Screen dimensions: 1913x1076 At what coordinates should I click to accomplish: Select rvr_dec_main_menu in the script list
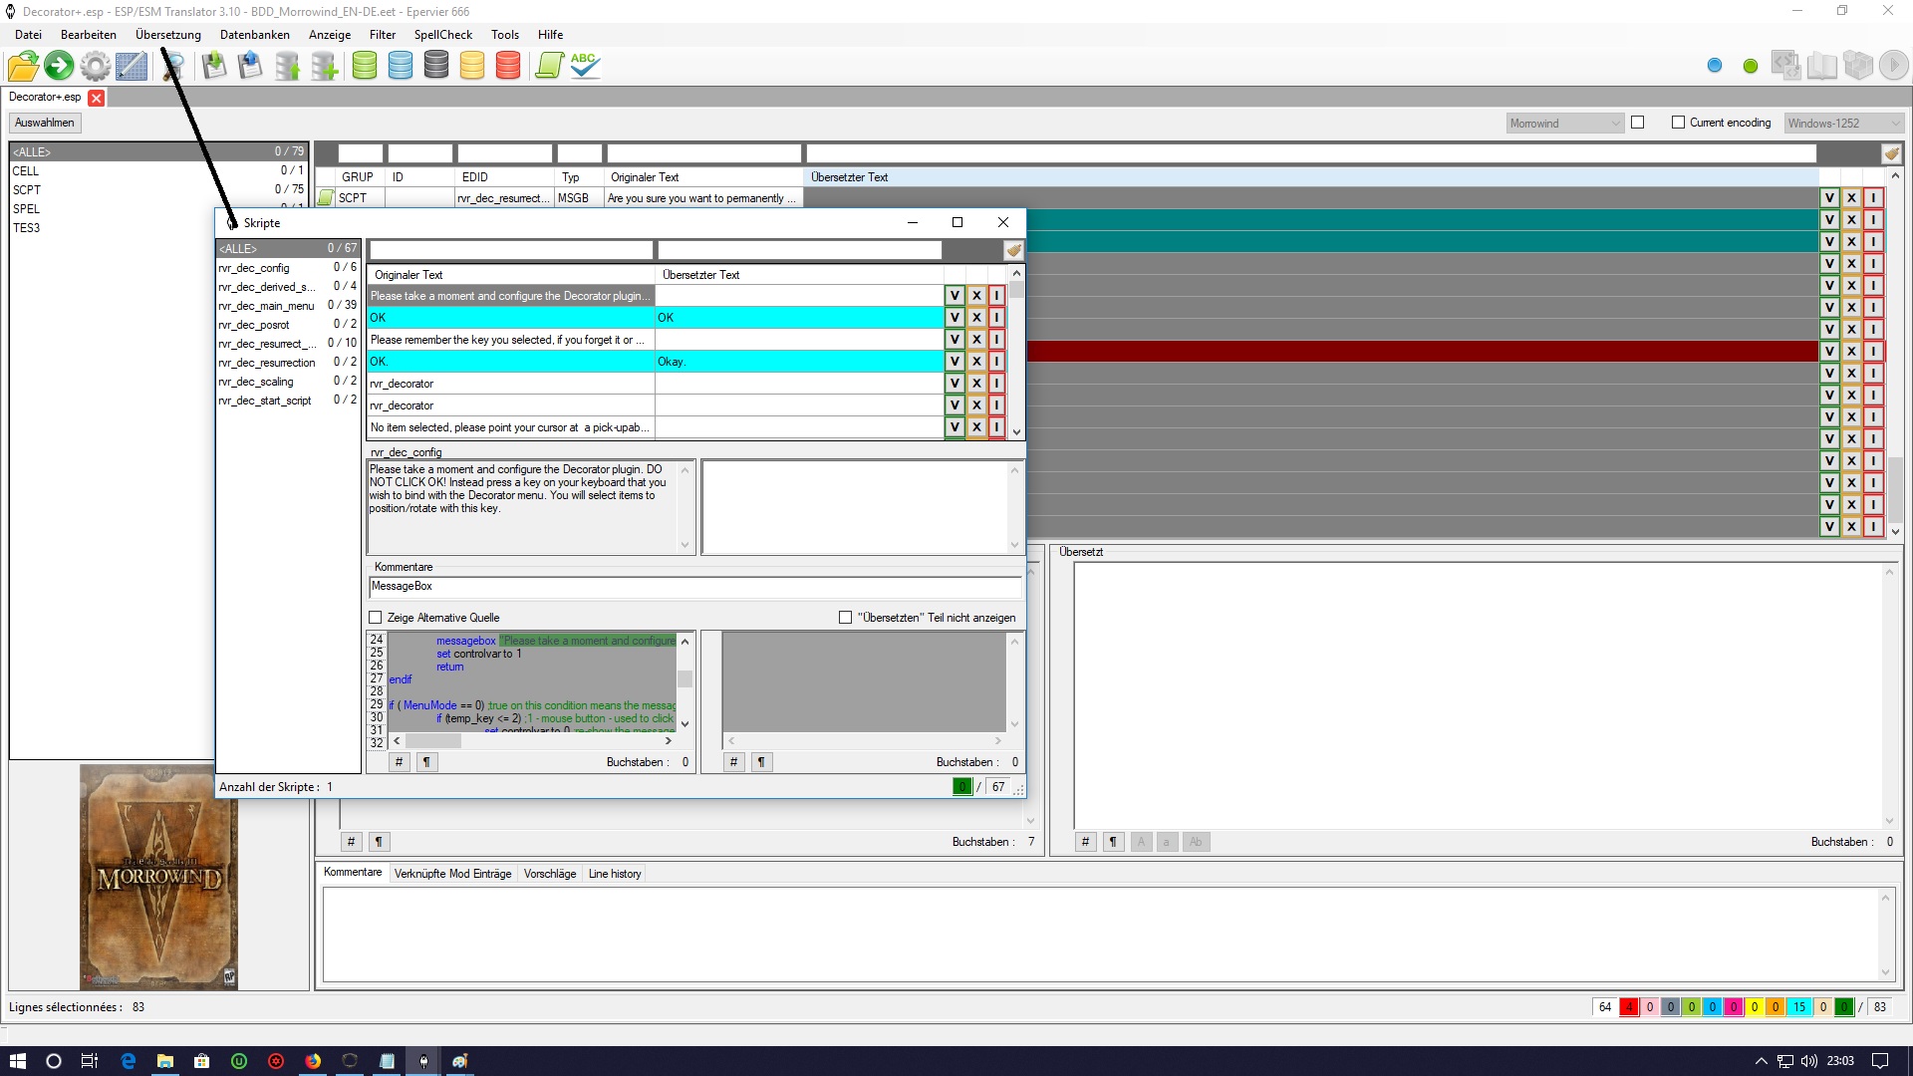pos(266,306)
